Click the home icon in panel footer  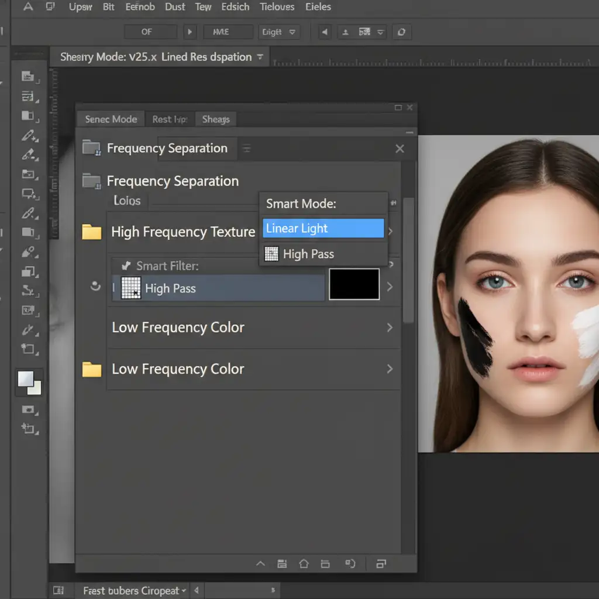(304, 564)
